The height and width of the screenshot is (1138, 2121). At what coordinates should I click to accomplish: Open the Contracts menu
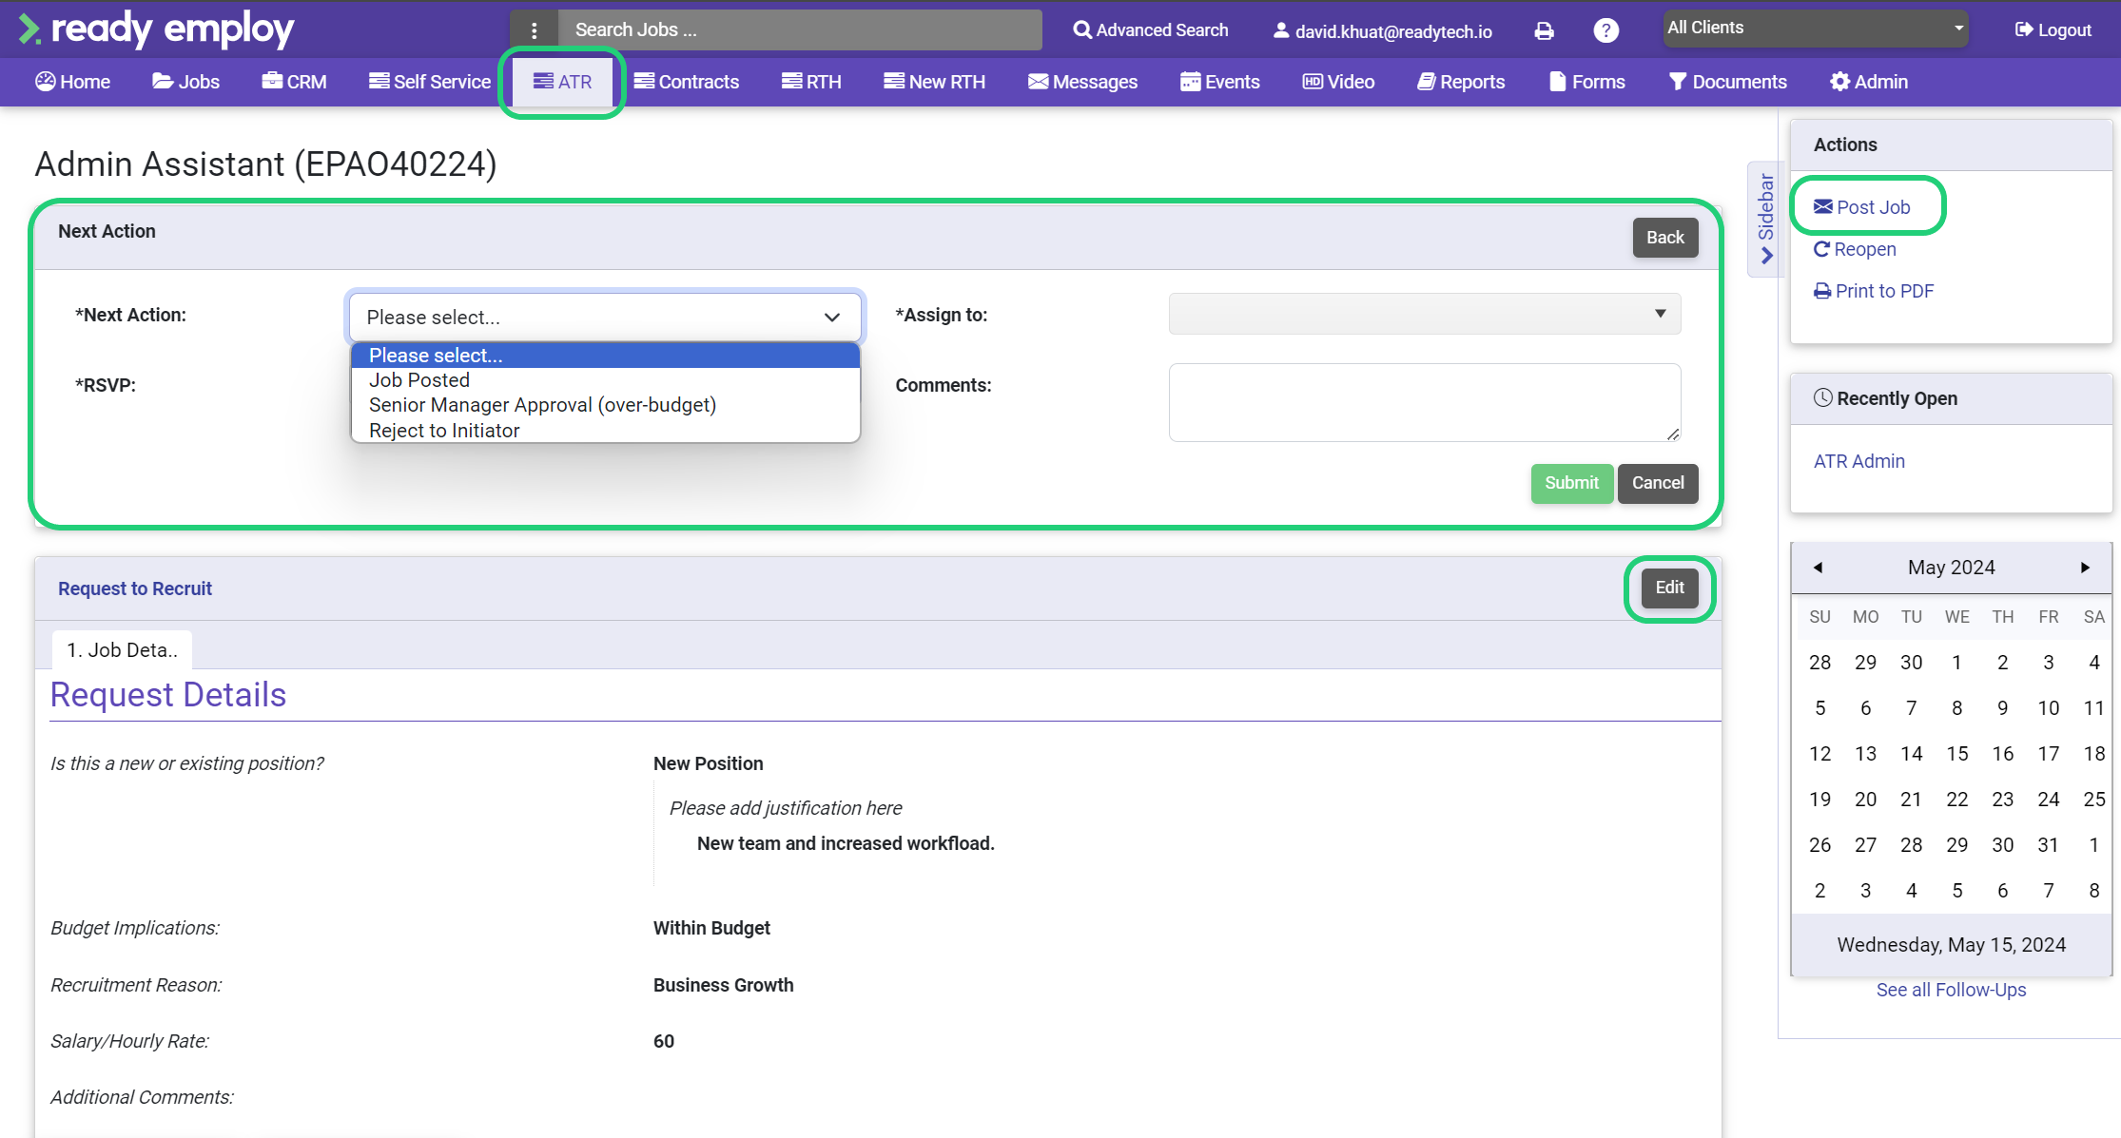[x=687, y=82]
